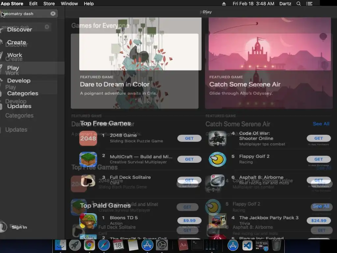This screenshot has height=253, width=337.
Task: Open the Store menu
Action: (49, 4)
